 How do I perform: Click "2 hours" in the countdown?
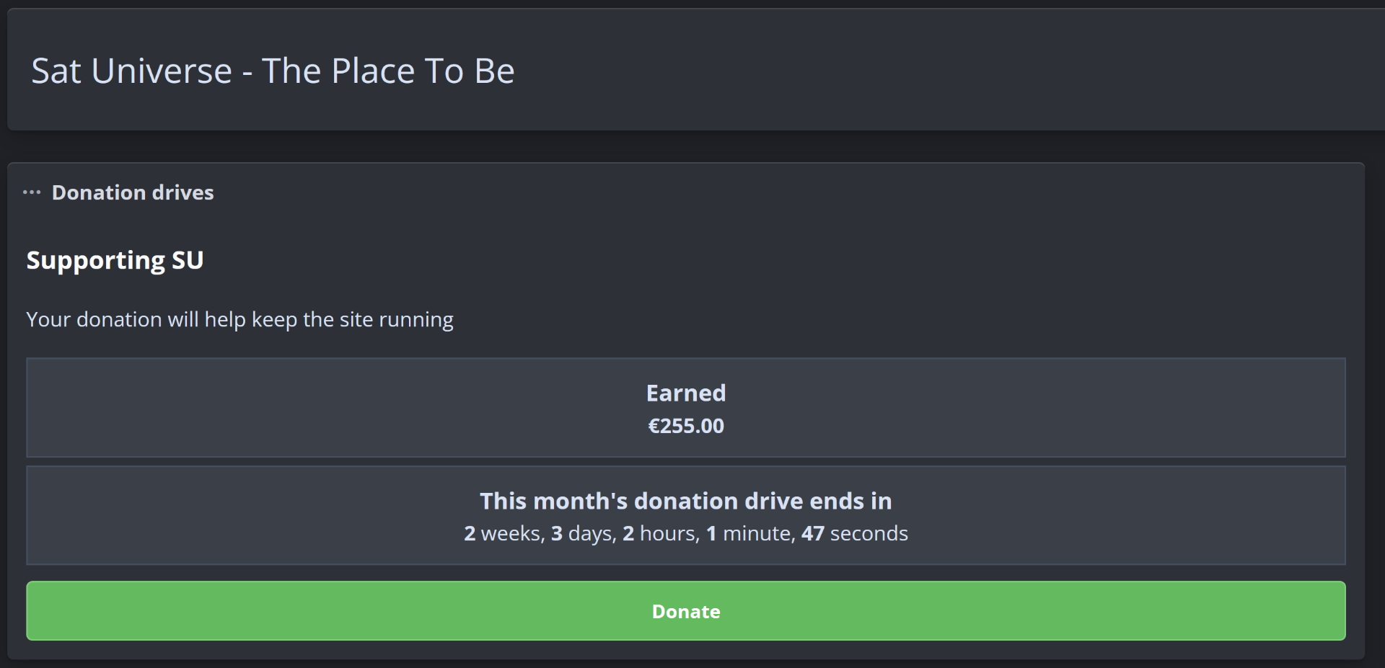661,533
